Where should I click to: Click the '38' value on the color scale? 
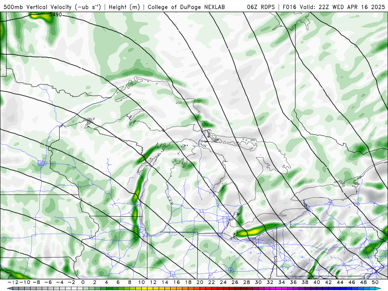pyautogui.click(x=305, y=282)
